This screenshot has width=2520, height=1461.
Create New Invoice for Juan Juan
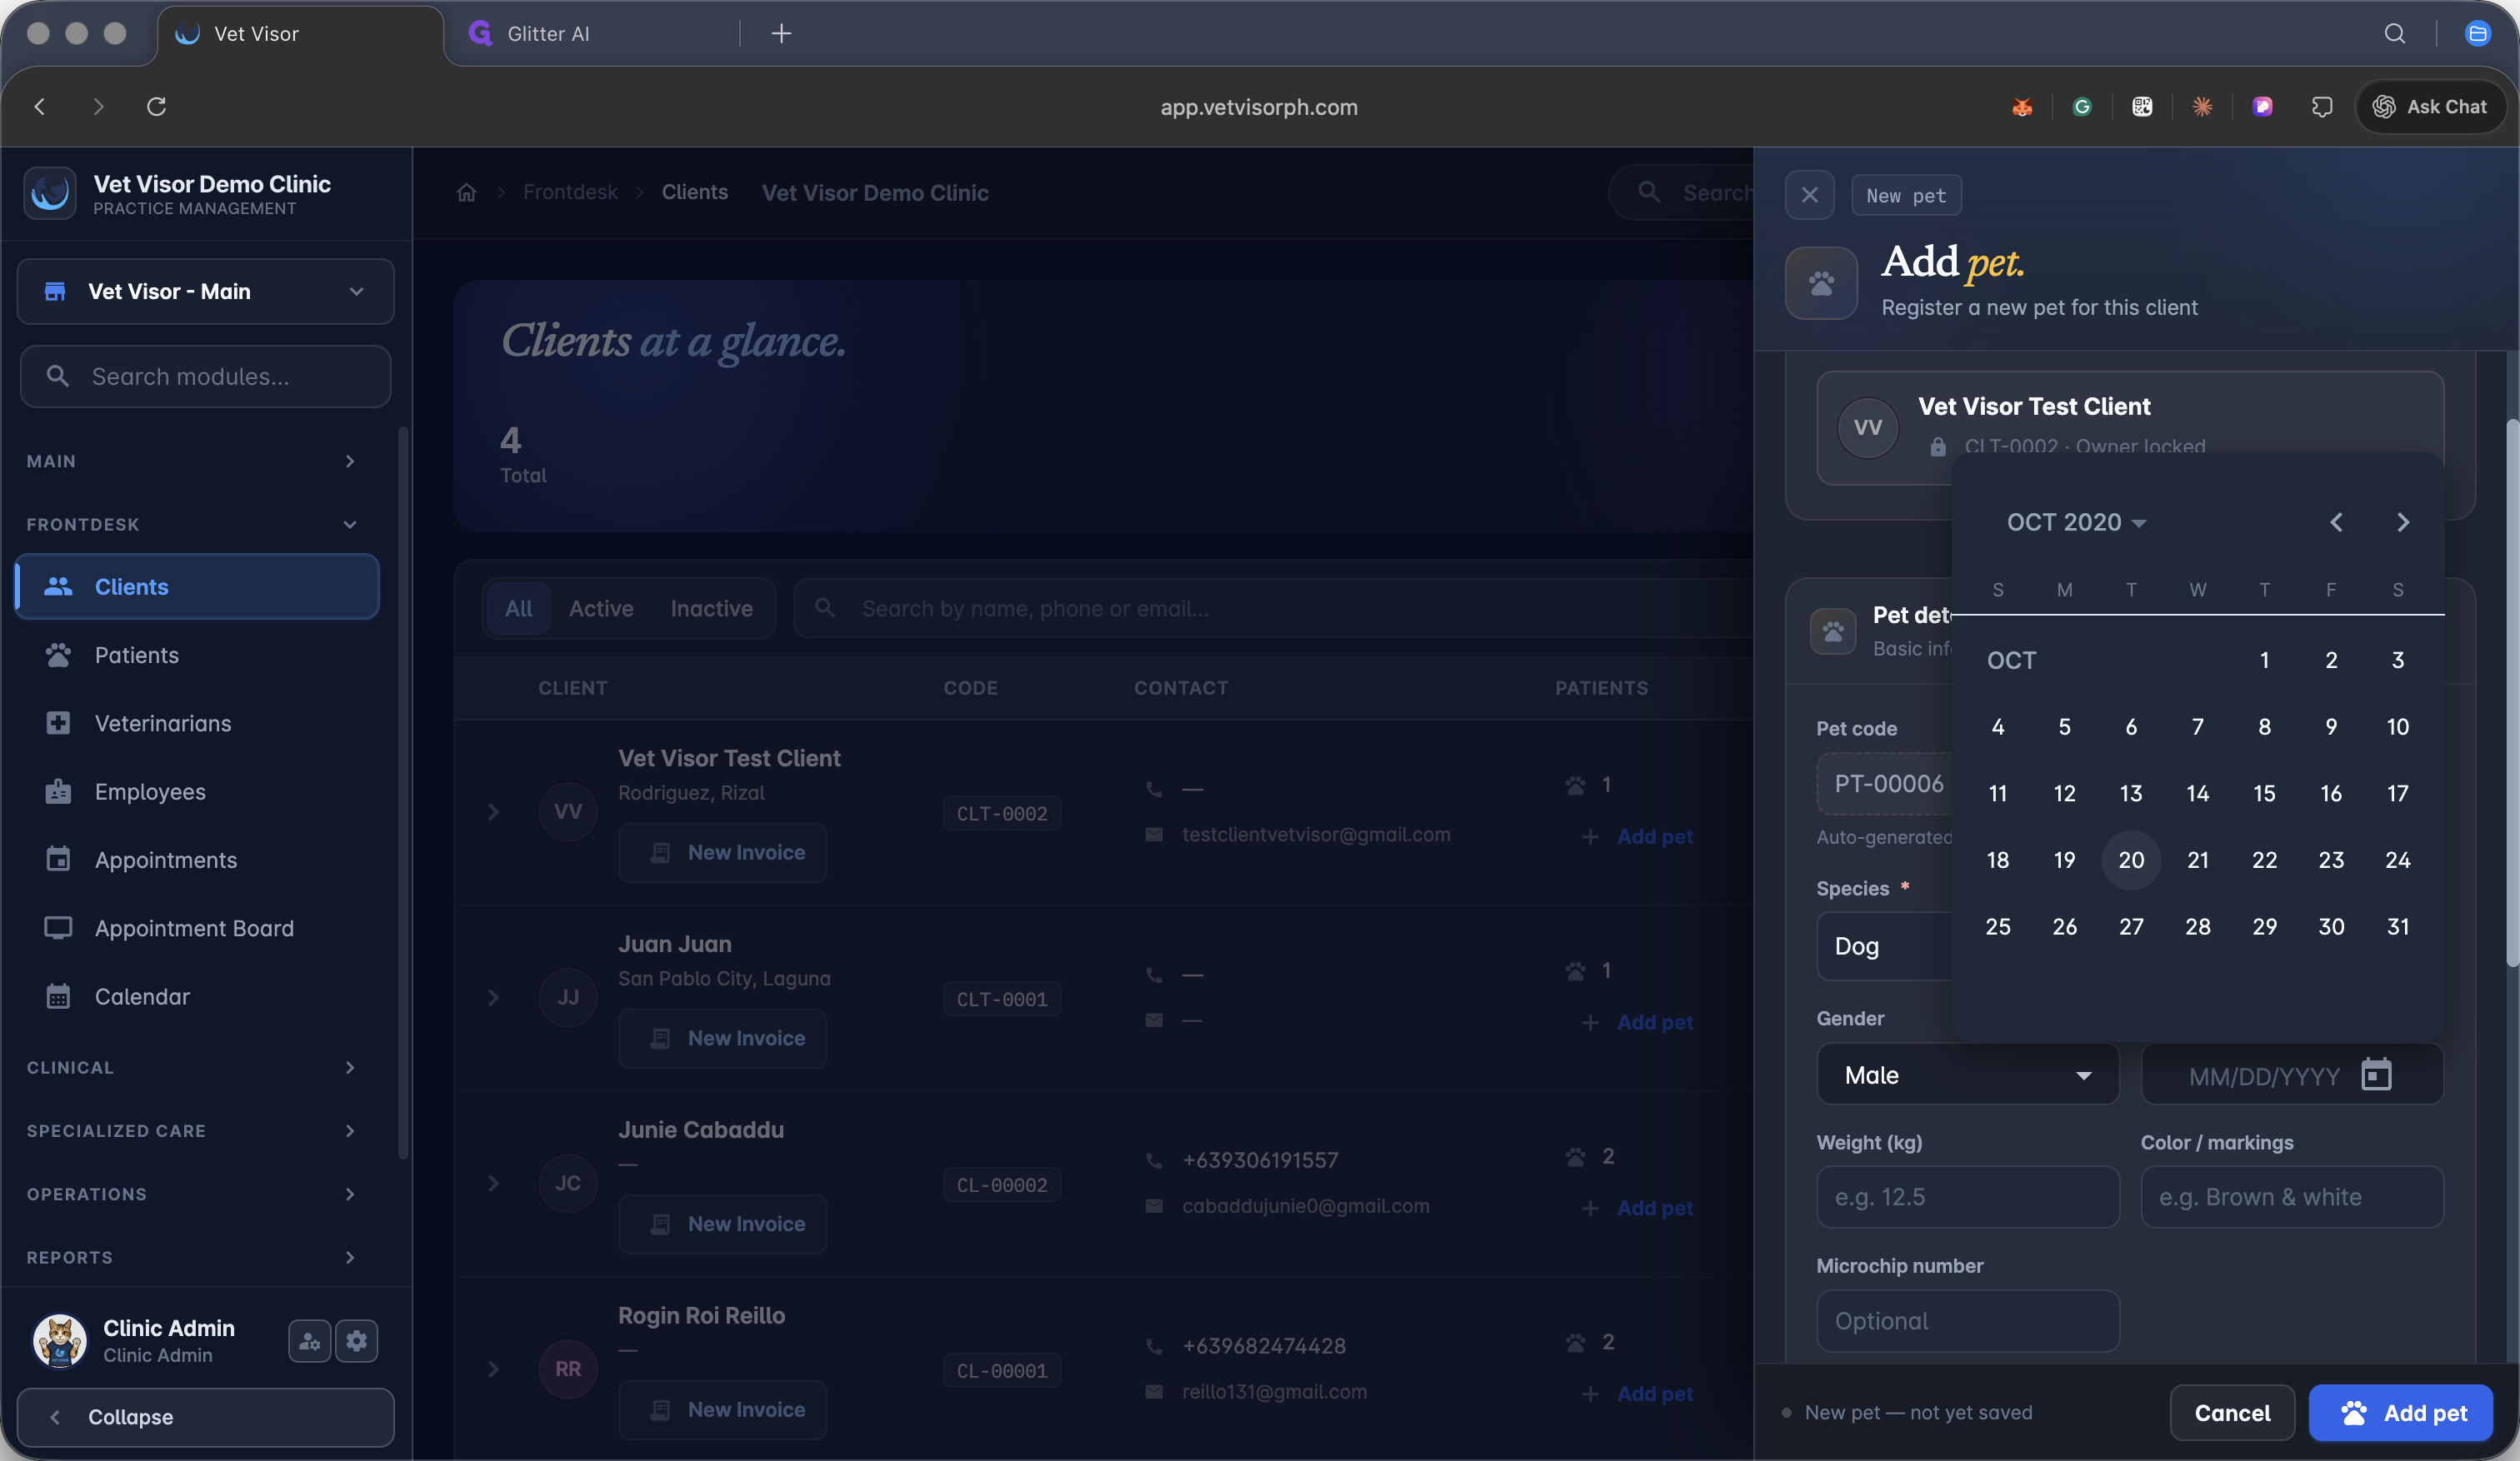point(723,1039)
